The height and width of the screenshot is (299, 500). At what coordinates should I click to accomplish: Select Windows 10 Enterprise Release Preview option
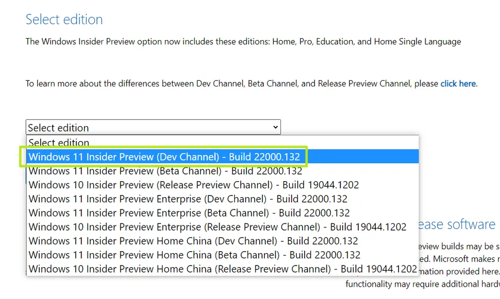point(222,227)
